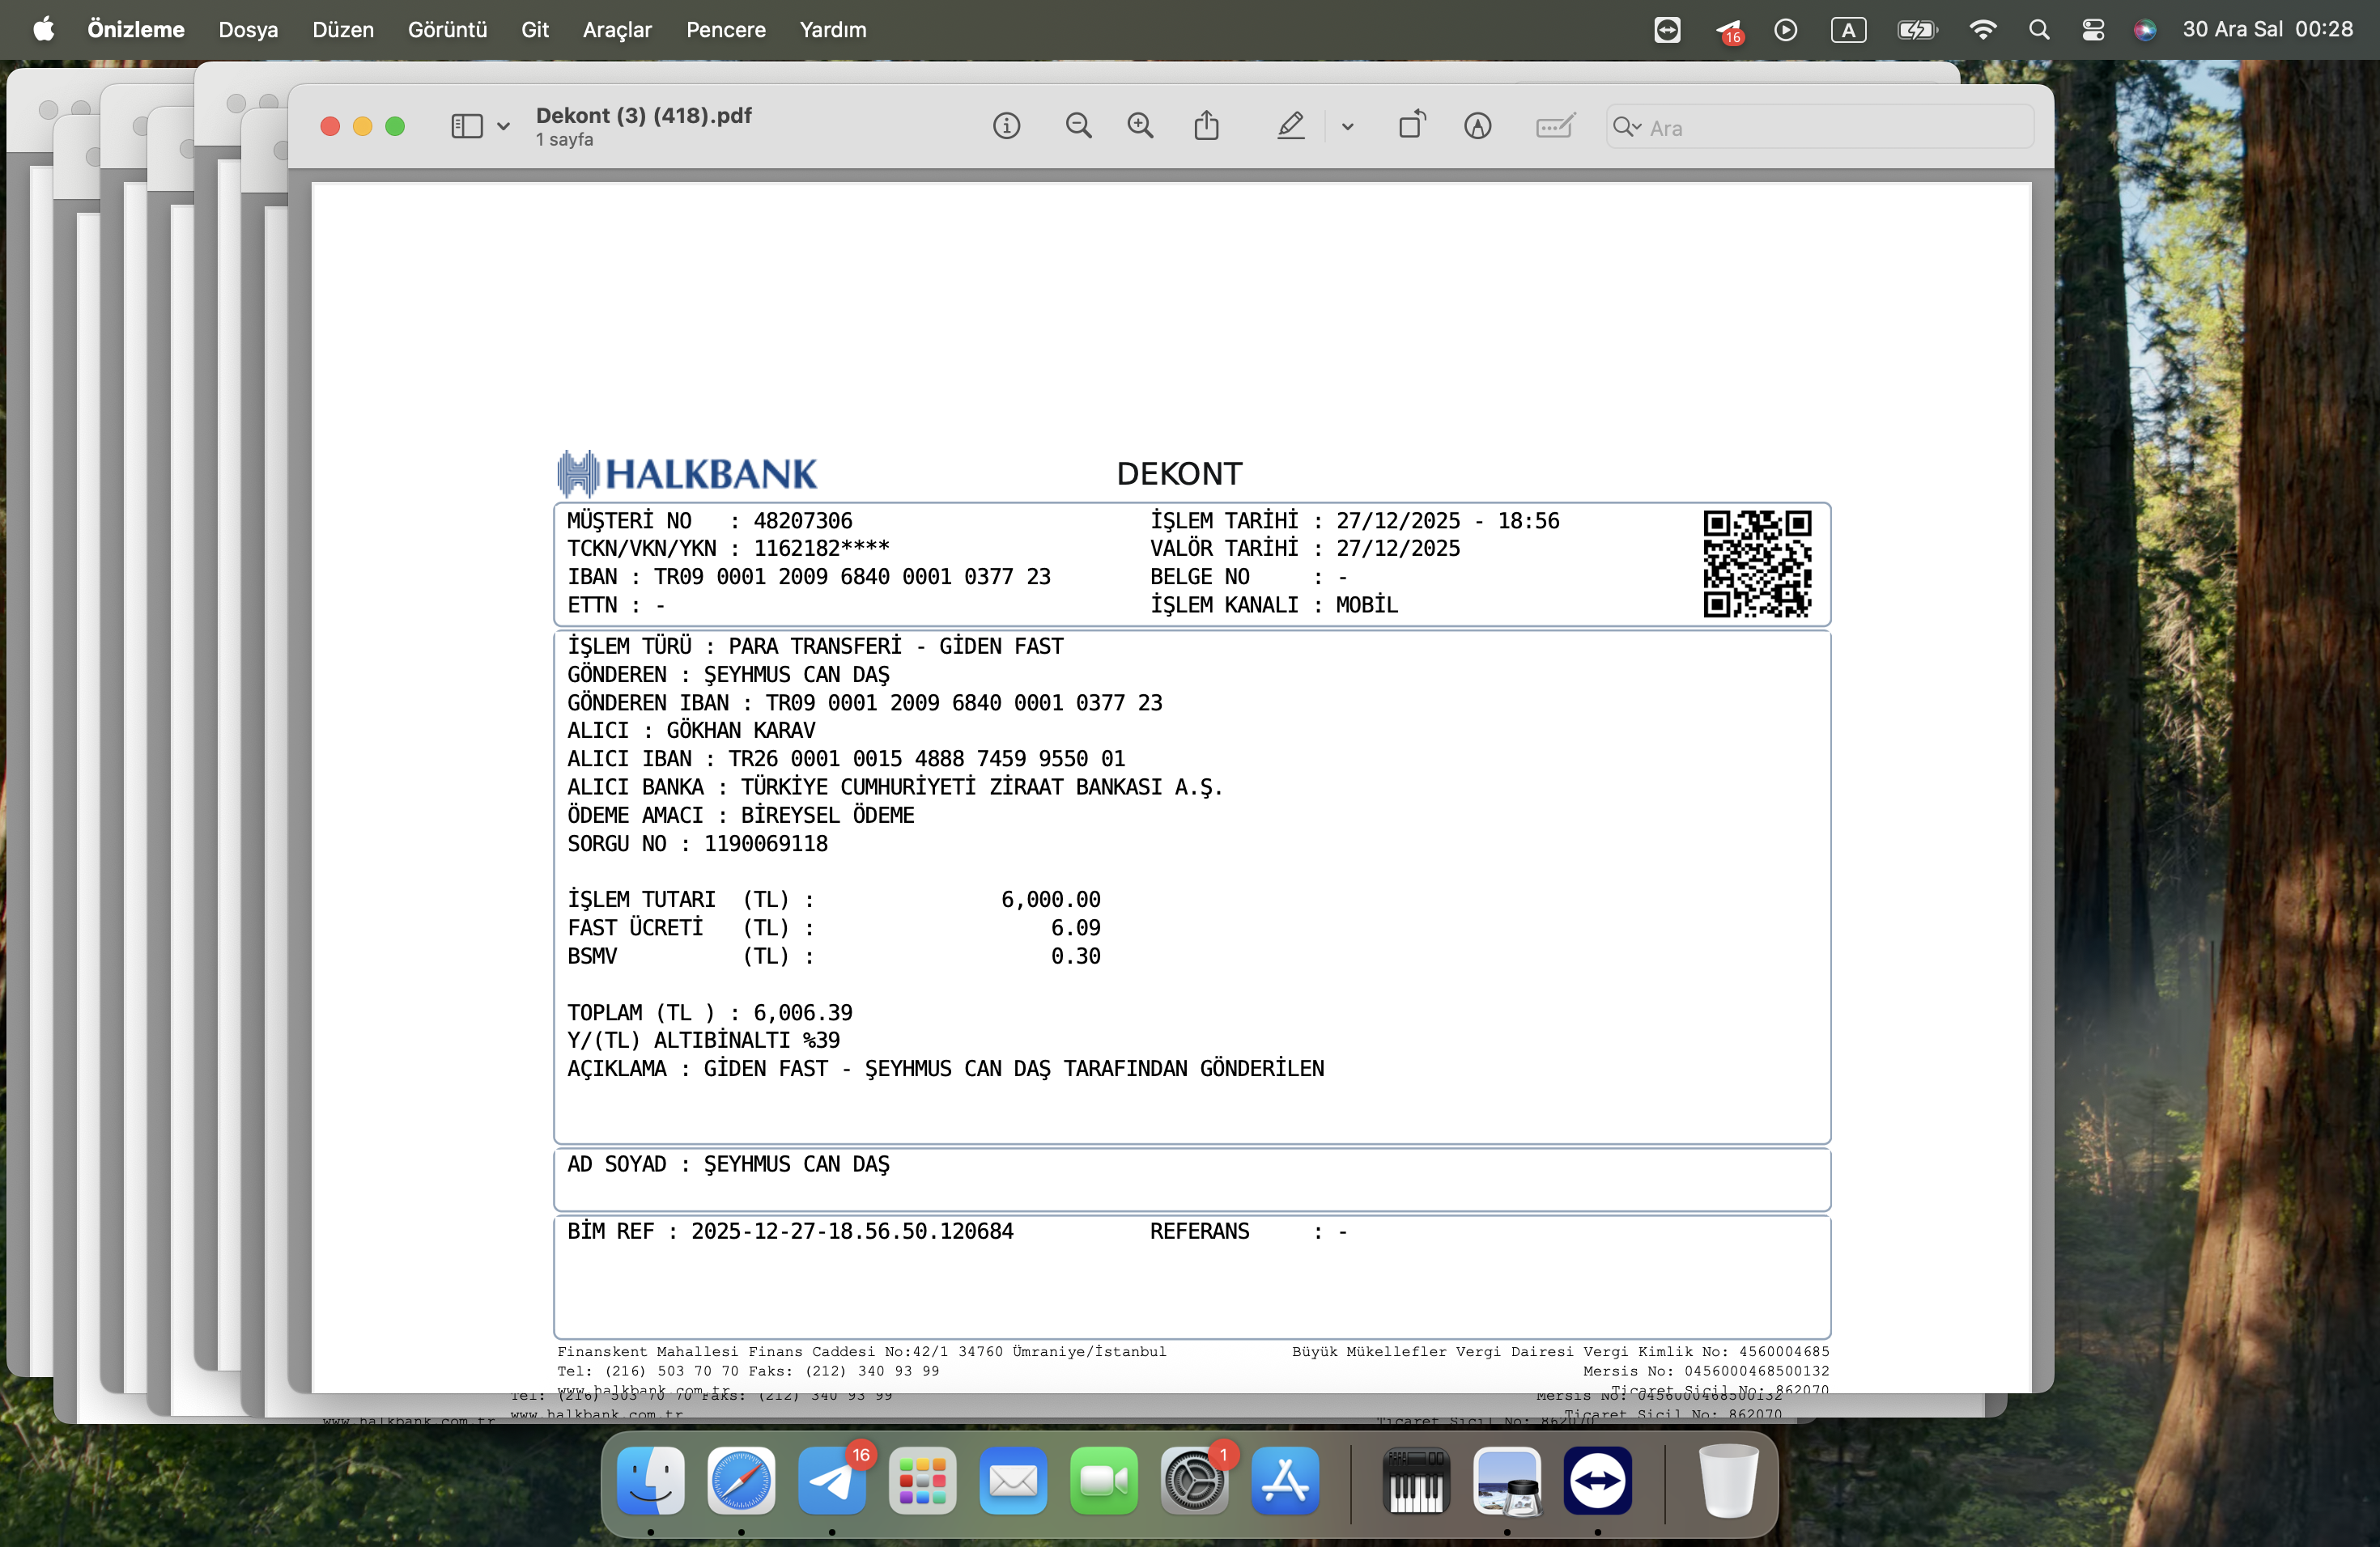Click the HALKBANK logo on the document
The image size is (2380, 1547).
[x=687, y=473]
